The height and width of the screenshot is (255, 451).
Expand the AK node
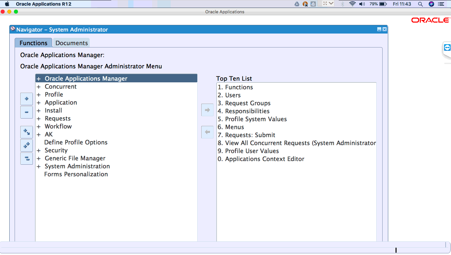(x=39, y=134)
